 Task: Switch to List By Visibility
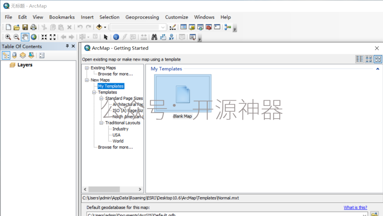23,56
